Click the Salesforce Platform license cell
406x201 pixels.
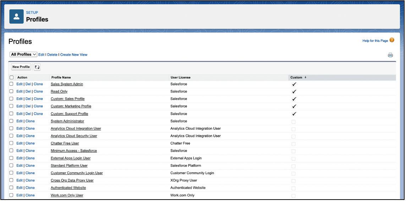(x=186, y=166)
